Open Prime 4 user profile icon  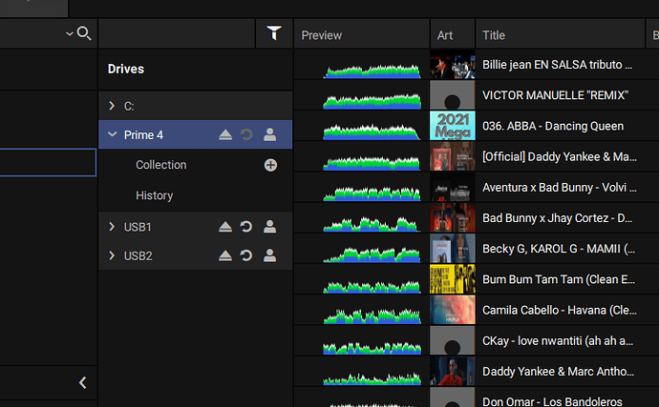[x=270, y=134]
